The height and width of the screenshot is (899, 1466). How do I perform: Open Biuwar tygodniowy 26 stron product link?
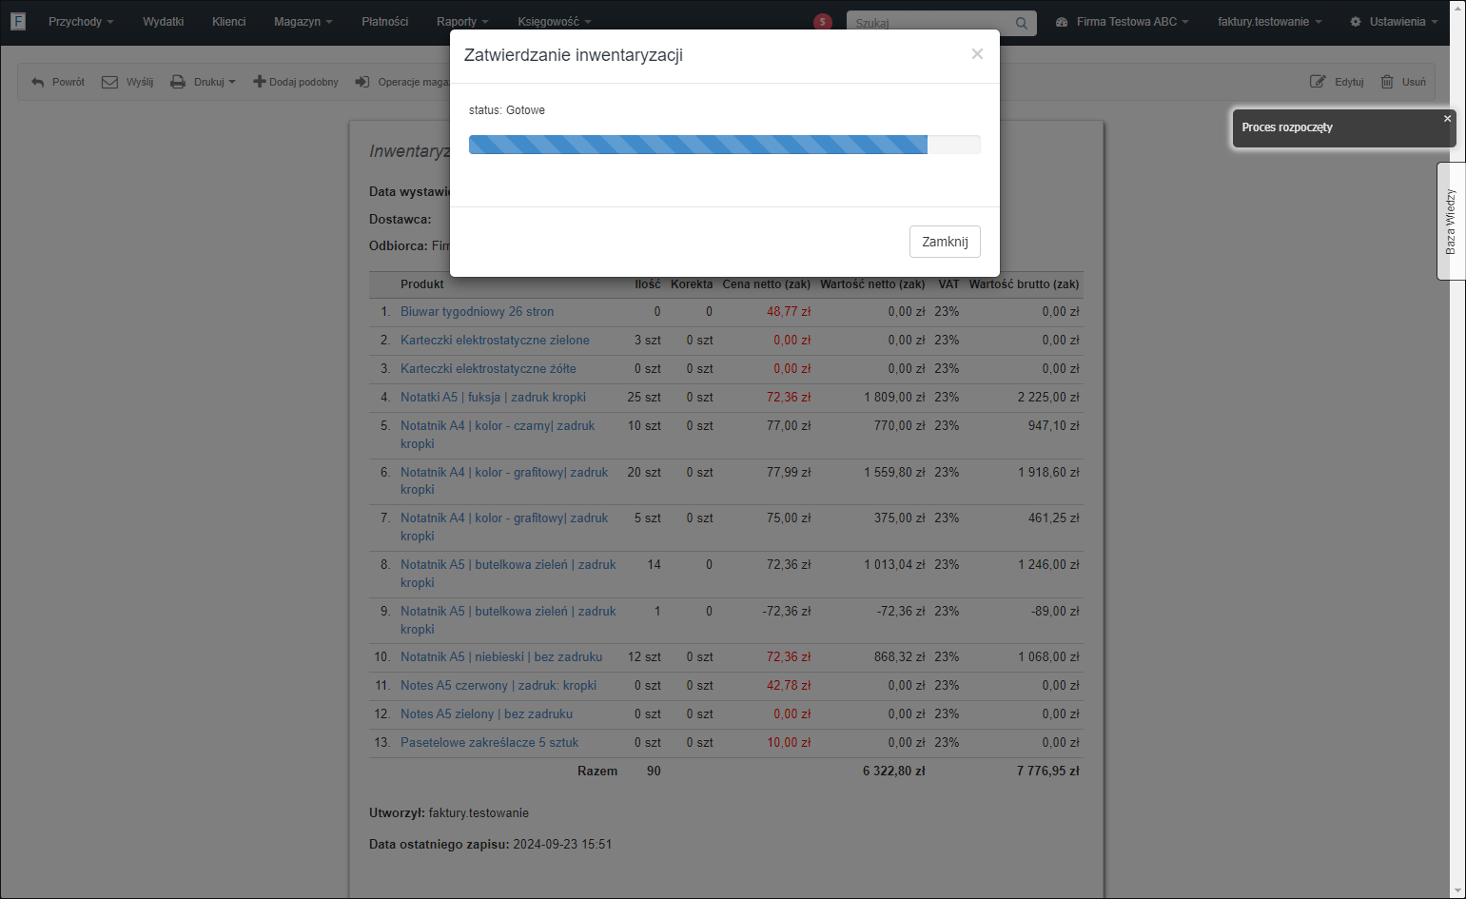477,312
